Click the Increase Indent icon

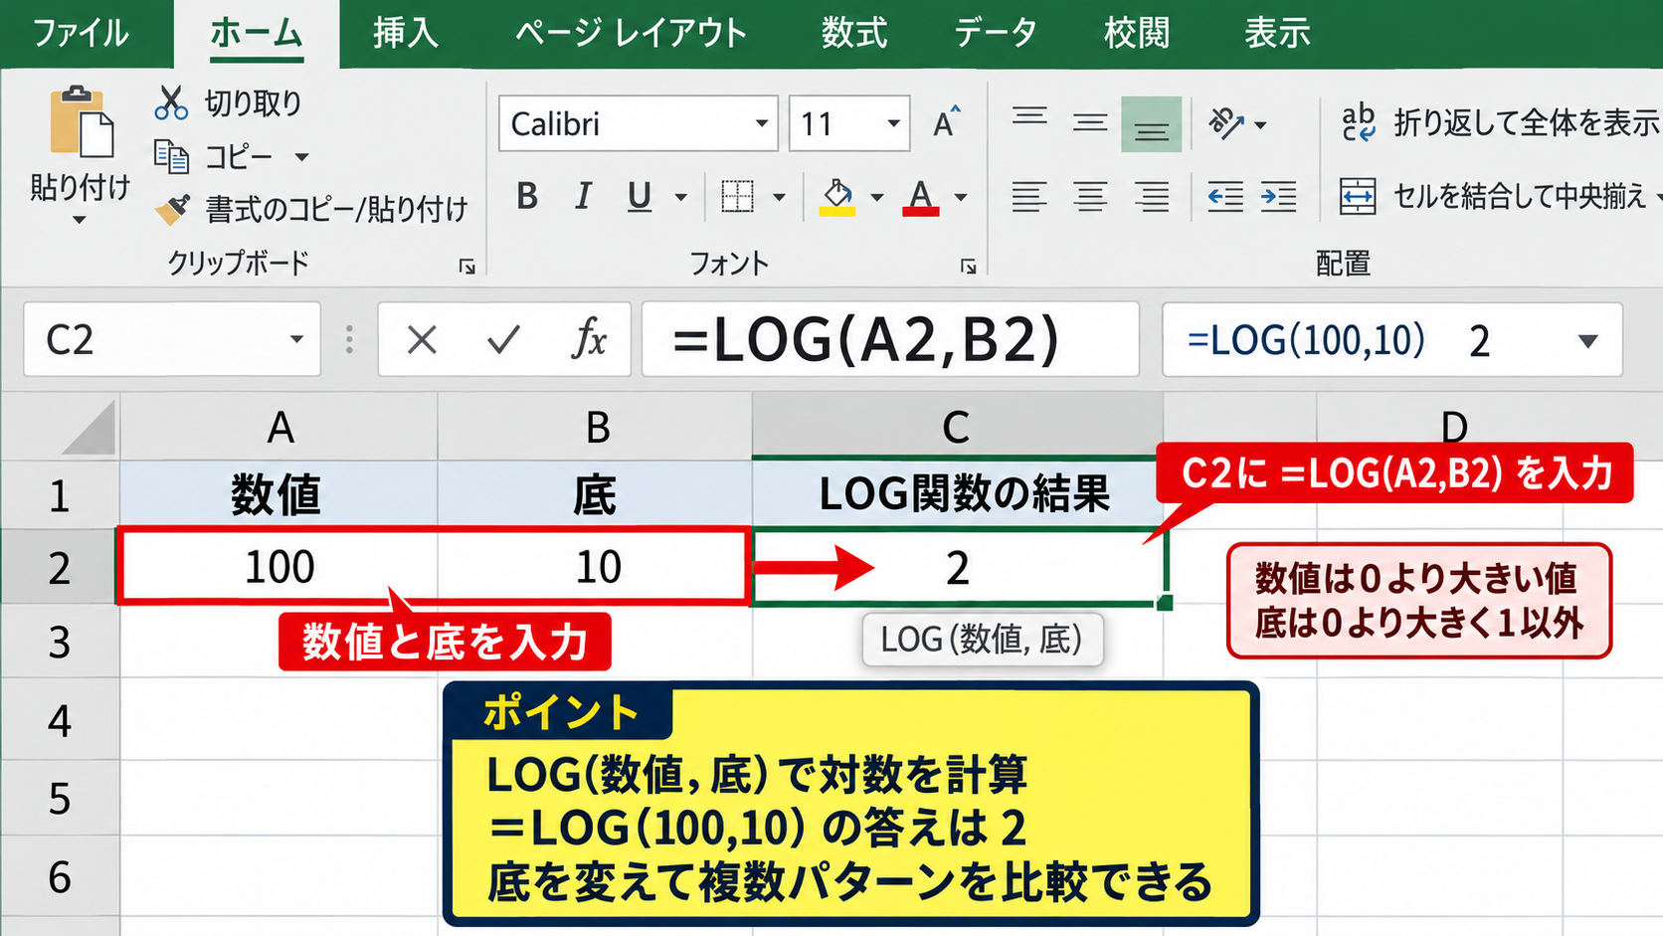click(1278, 197)
